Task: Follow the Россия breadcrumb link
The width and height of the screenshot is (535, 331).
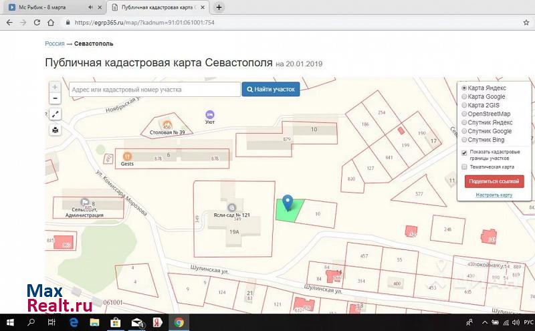Action: coord(54,43)
